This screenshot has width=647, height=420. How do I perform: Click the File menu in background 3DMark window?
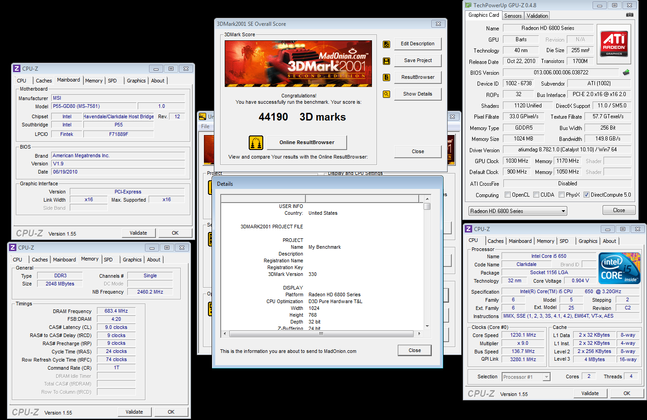tap(205, 126)
